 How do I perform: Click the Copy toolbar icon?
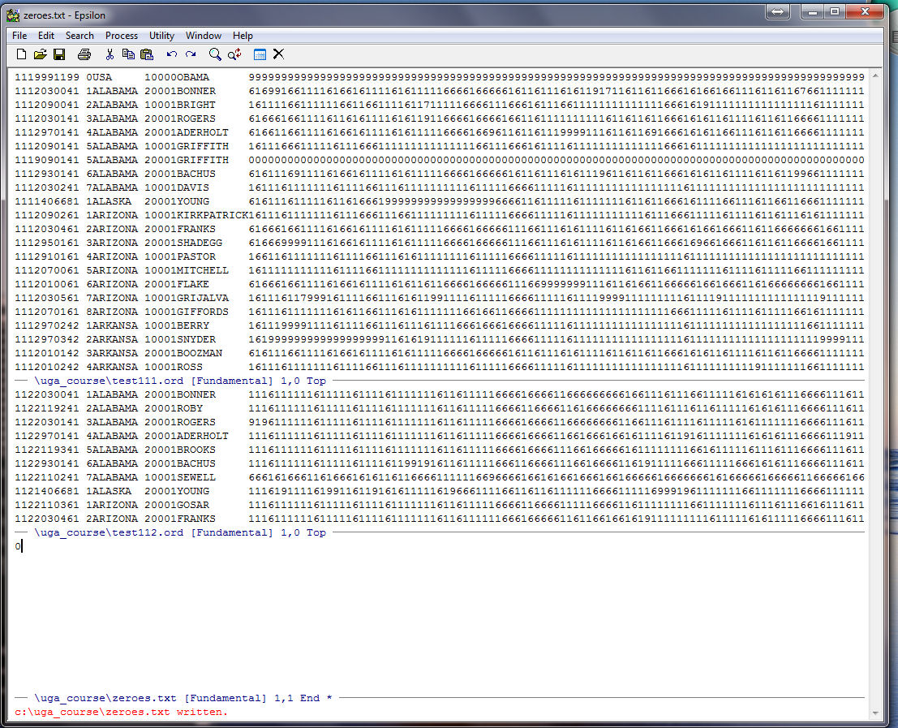click(x=128, y=54)
